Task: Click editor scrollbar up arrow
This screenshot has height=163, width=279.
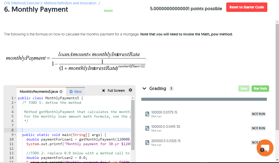Action: click(133, 98)
